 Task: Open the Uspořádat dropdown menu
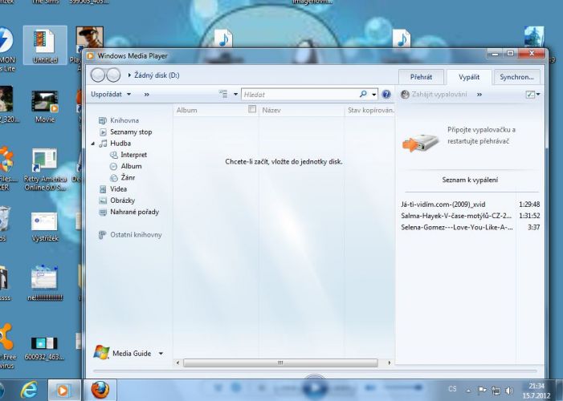click(x=111, y=95)
